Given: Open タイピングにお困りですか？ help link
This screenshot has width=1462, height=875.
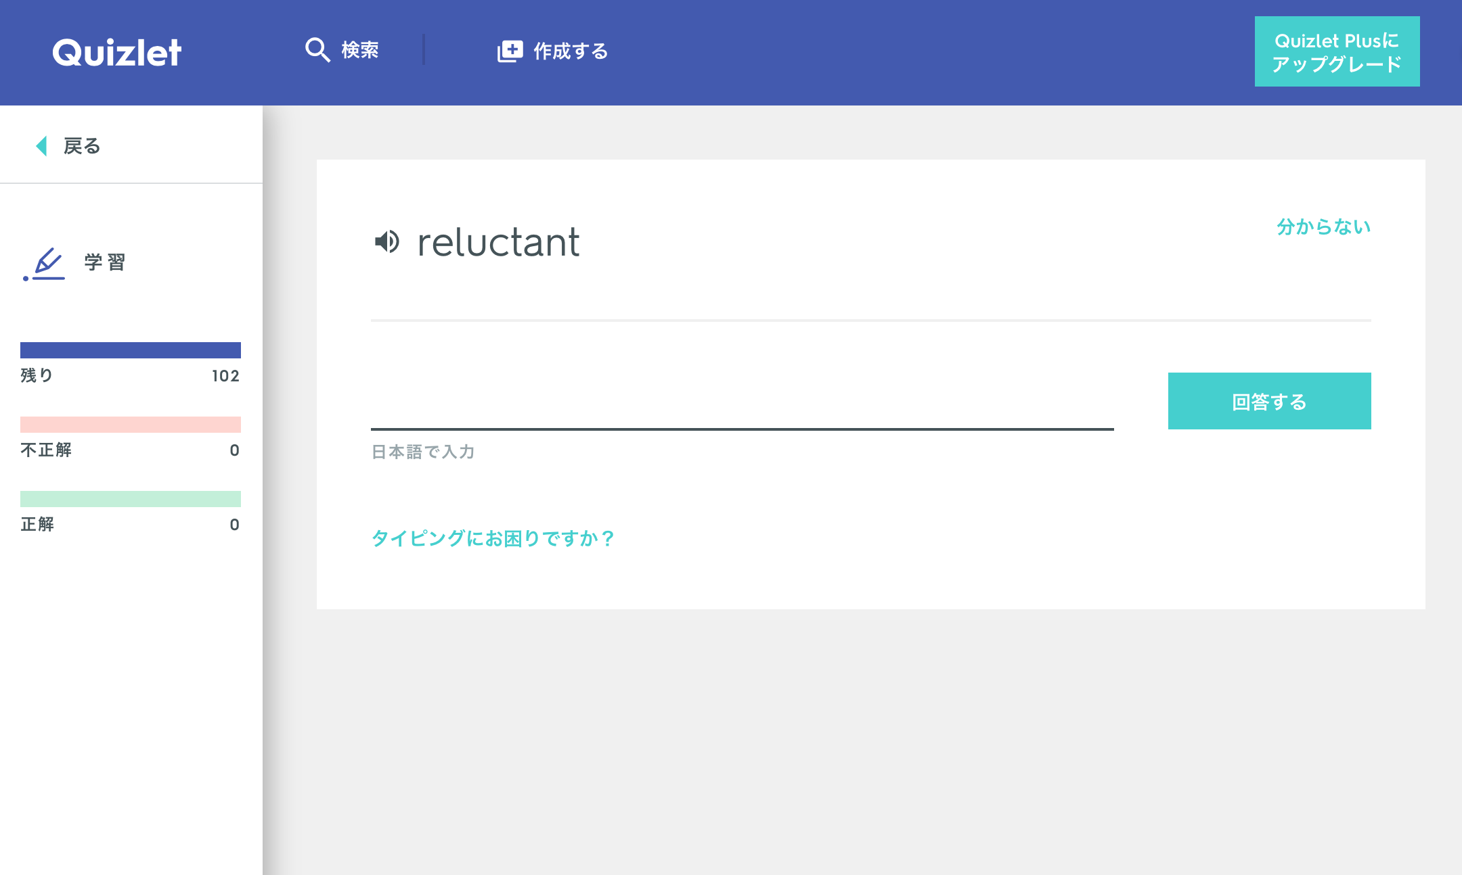Looking at the screenshot, I should (x=493, y=538).
